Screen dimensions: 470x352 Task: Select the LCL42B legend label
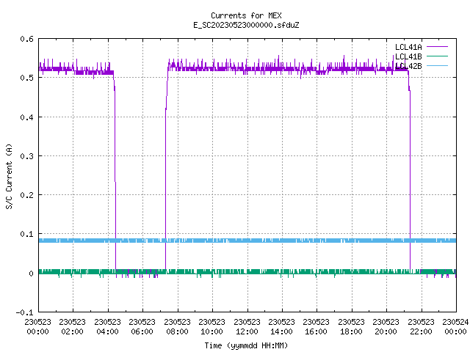[408, 66]
